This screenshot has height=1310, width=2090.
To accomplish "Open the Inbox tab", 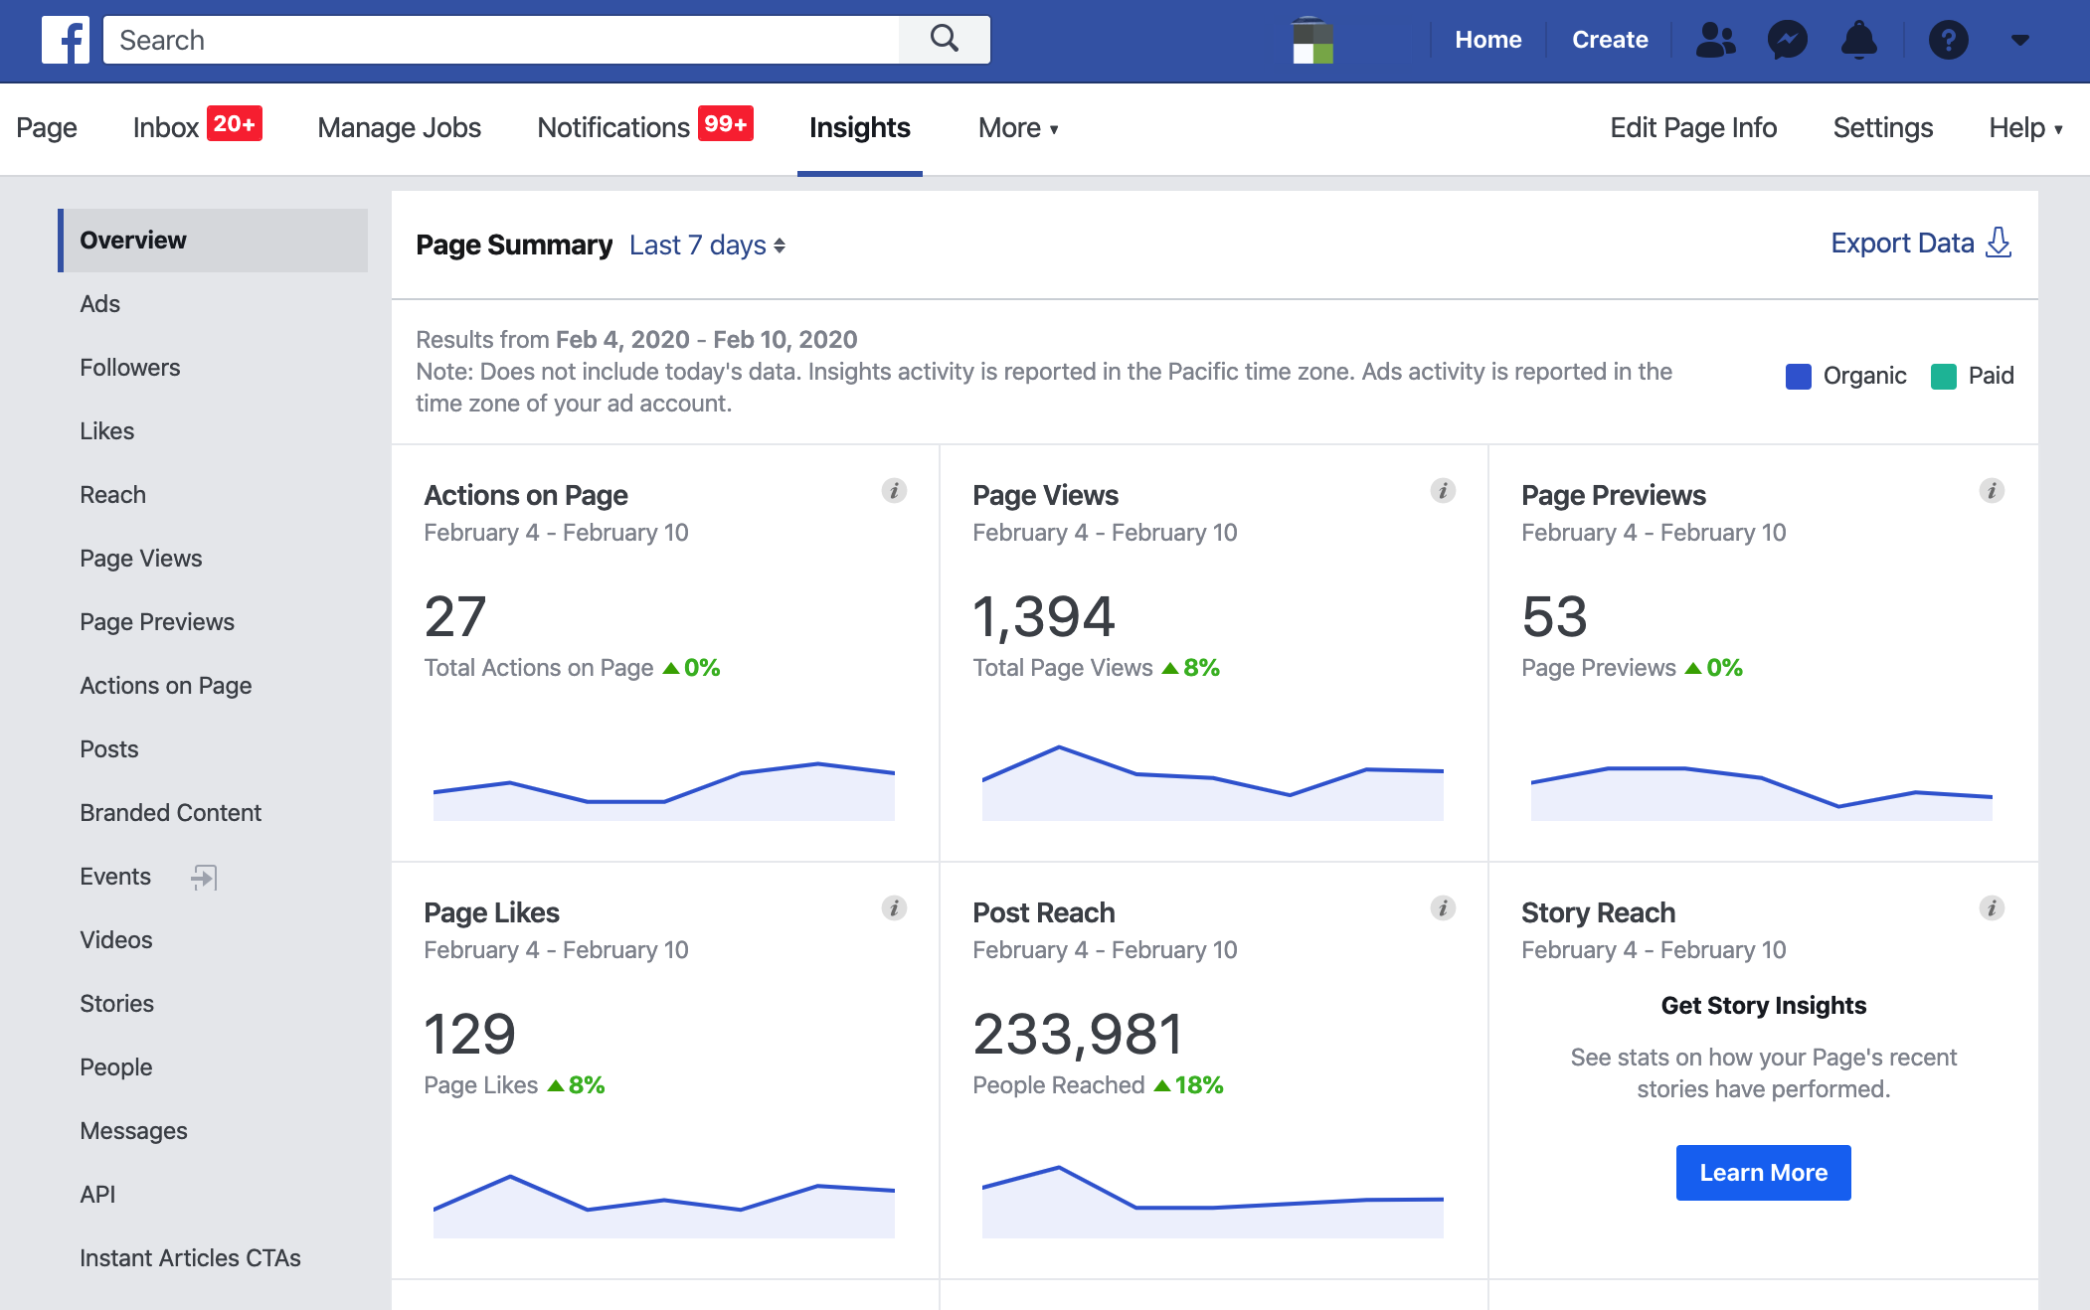I will pos(165,128).
